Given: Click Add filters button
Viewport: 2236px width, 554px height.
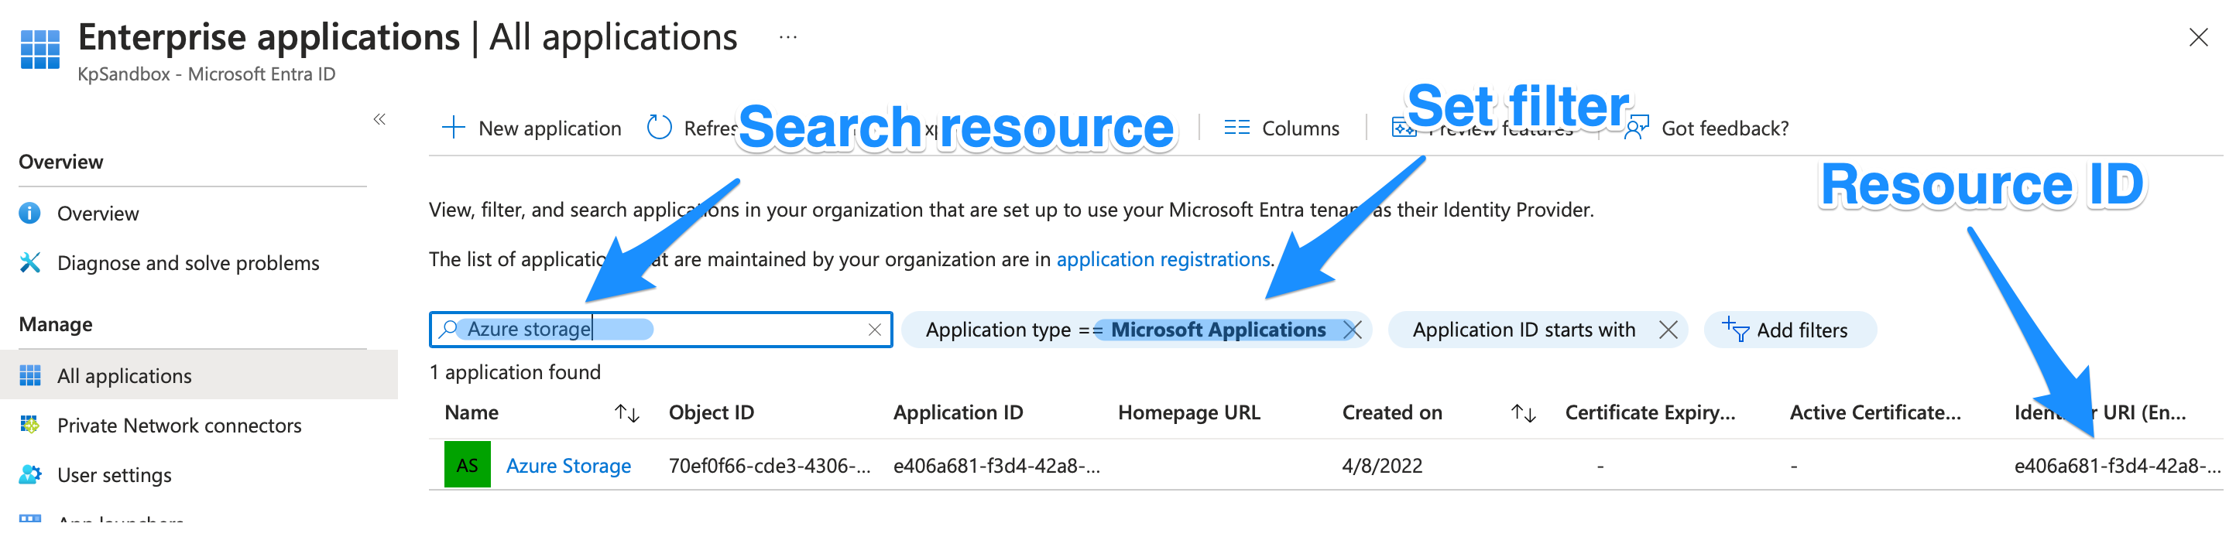Looking at the screenshot, I should 1790,330.
